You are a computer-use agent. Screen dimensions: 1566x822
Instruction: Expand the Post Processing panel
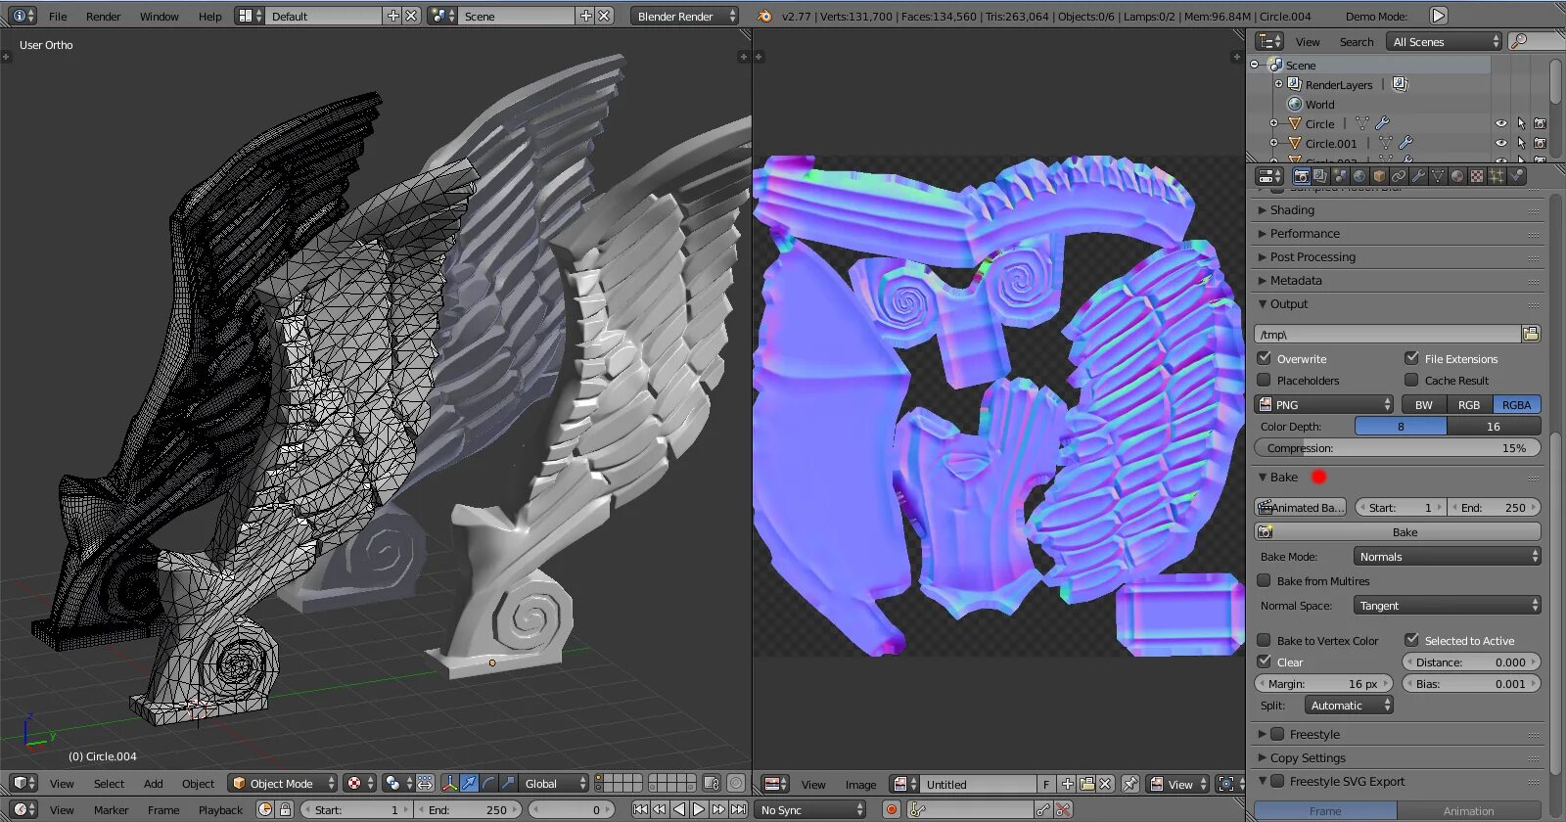click(x=1263, y=256)
